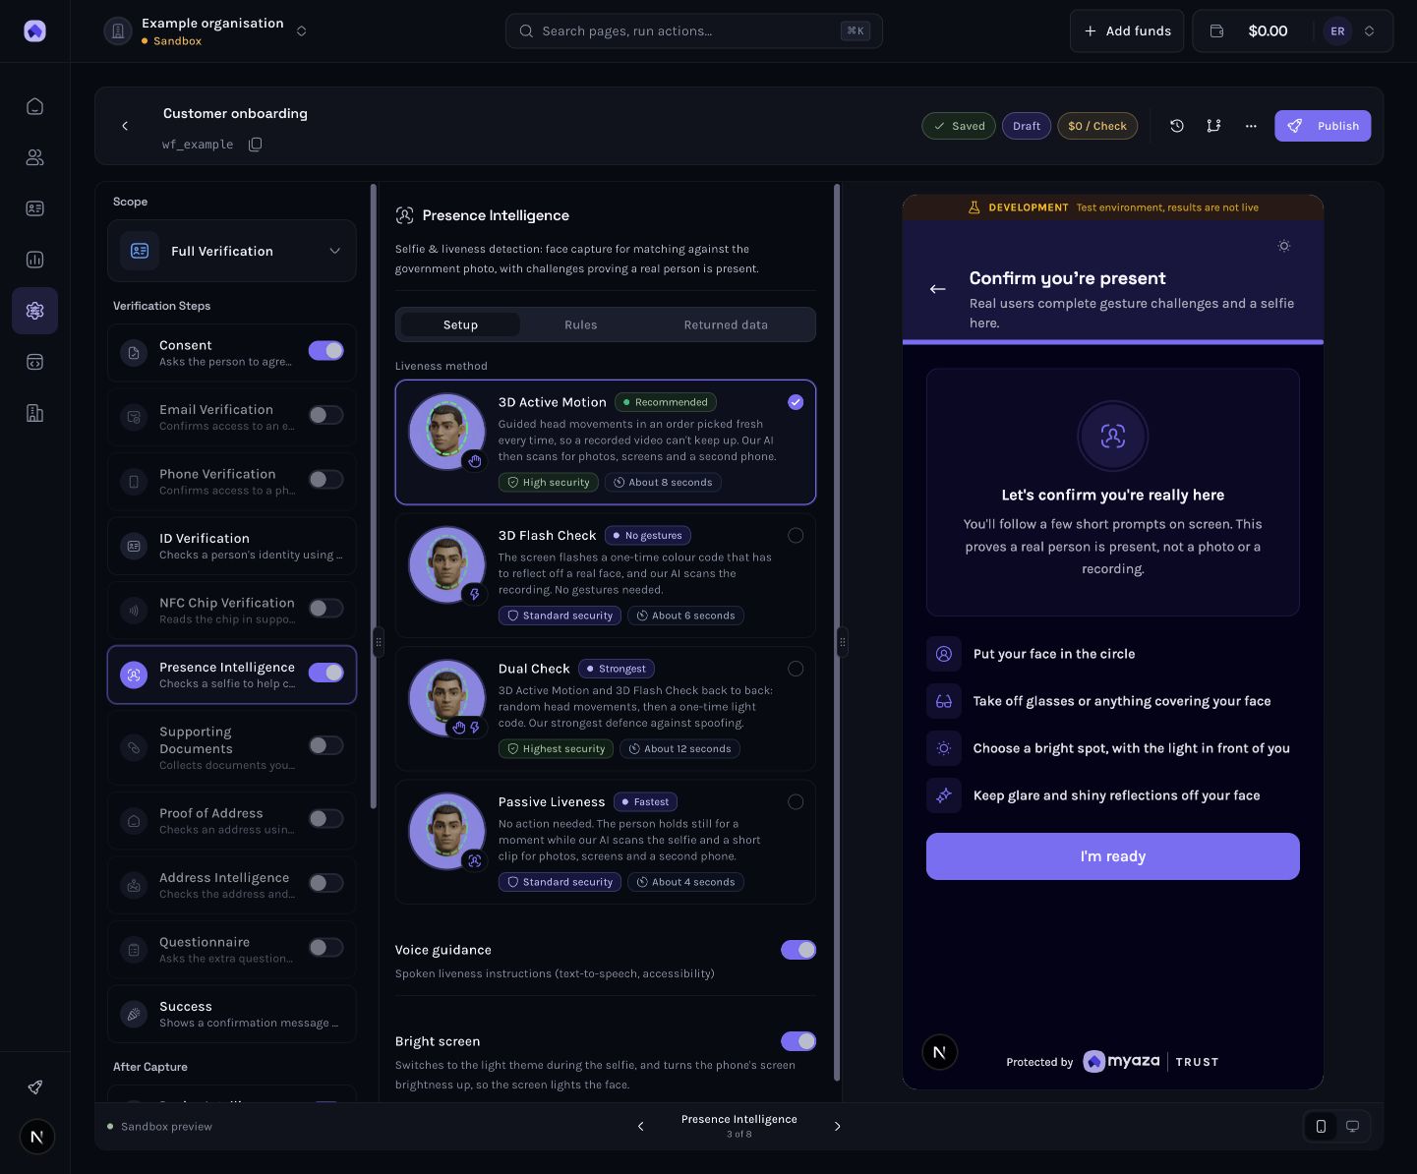The width and height of the screenshot is (1417, 1174).
Task: Select the ID Verification step
Action: pyautogui.click(x=232, y=546)
